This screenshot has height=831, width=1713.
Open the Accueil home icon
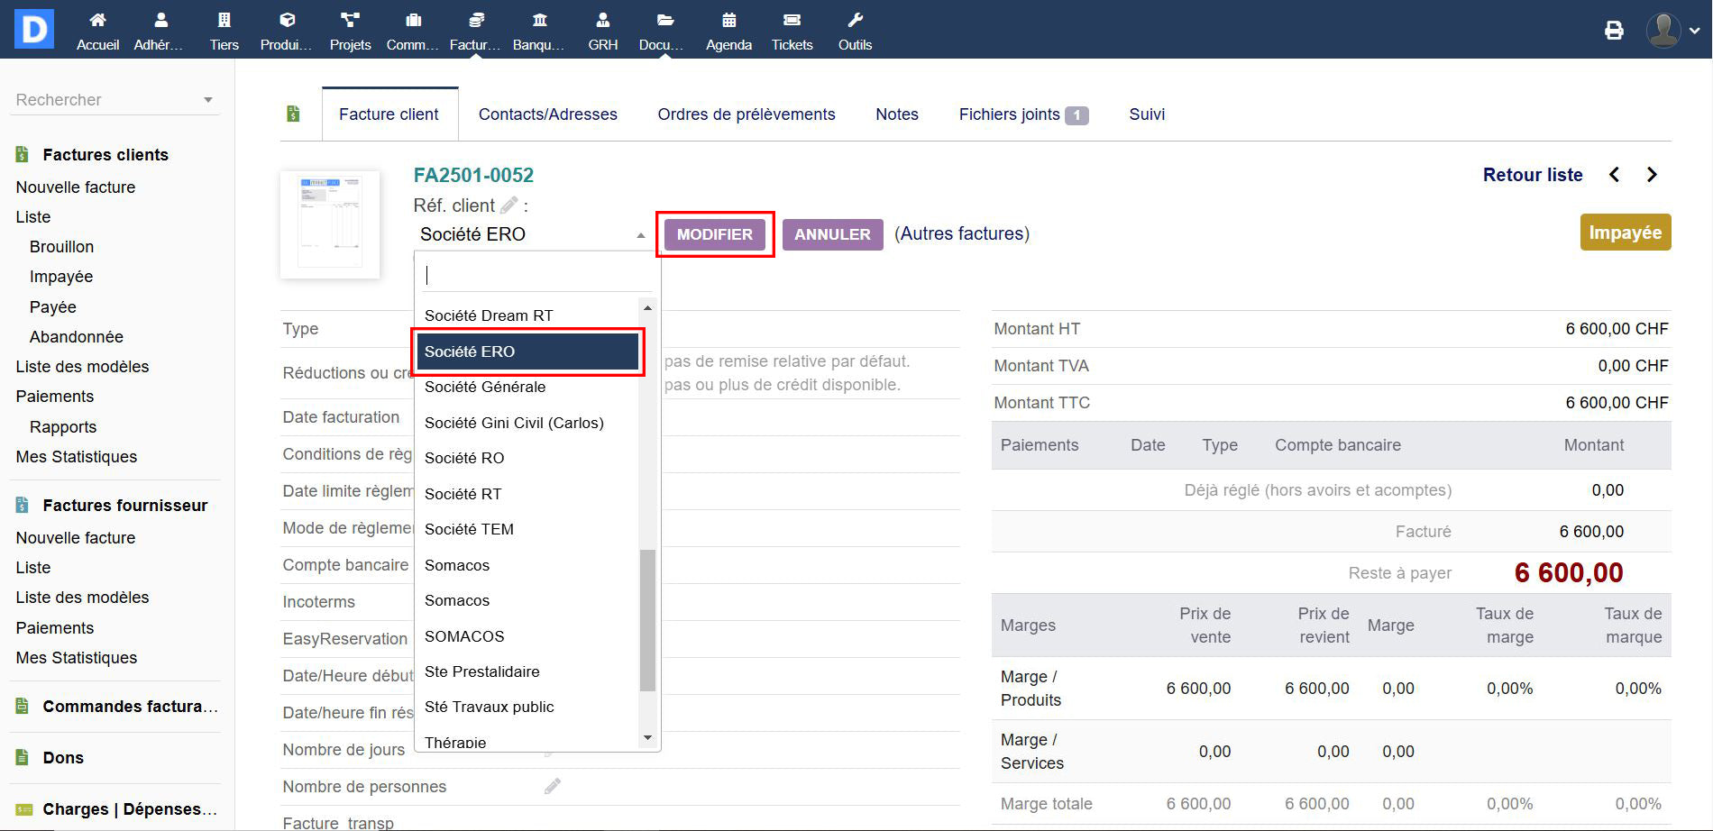97,21
